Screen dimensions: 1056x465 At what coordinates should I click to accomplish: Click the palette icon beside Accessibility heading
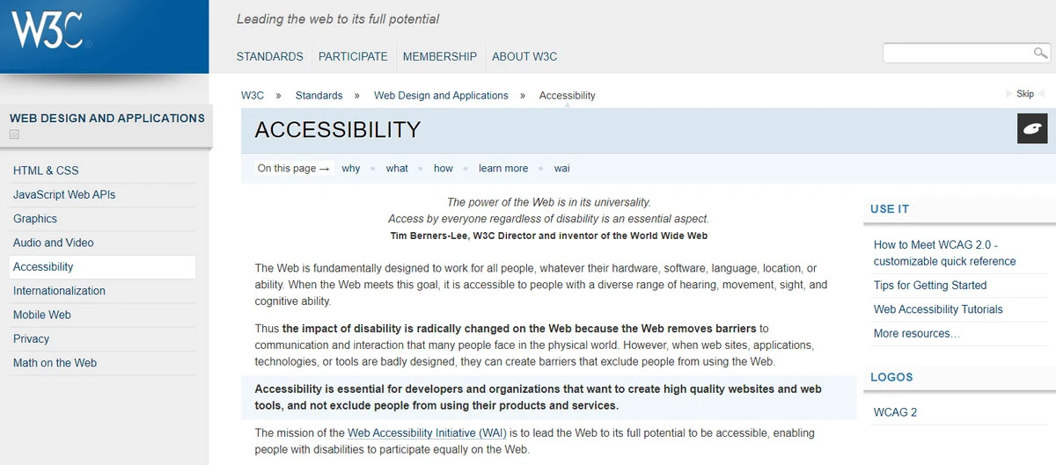click(x=1031, y=129)
